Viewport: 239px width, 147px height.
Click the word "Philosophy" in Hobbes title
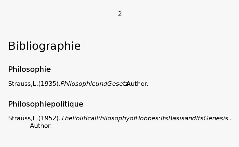click(113, 118)
